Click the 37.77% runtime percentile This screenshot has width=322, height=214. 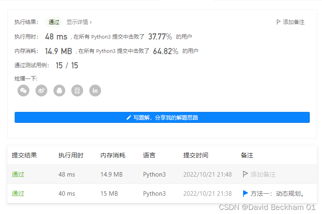pyautogui.click(x=160, y=37)
